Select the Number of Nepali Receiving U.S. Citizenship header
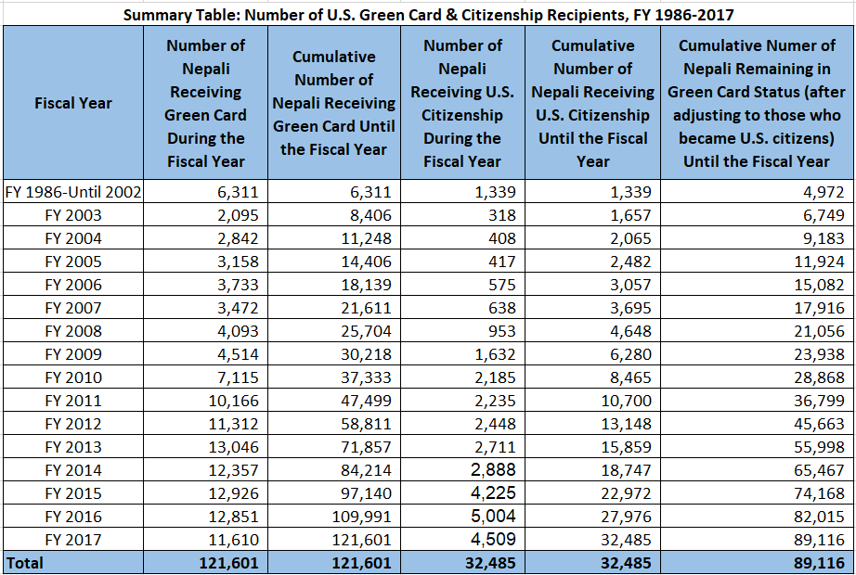Image resolution: width=856 pixels, height=575 pixels. [462, 103]
